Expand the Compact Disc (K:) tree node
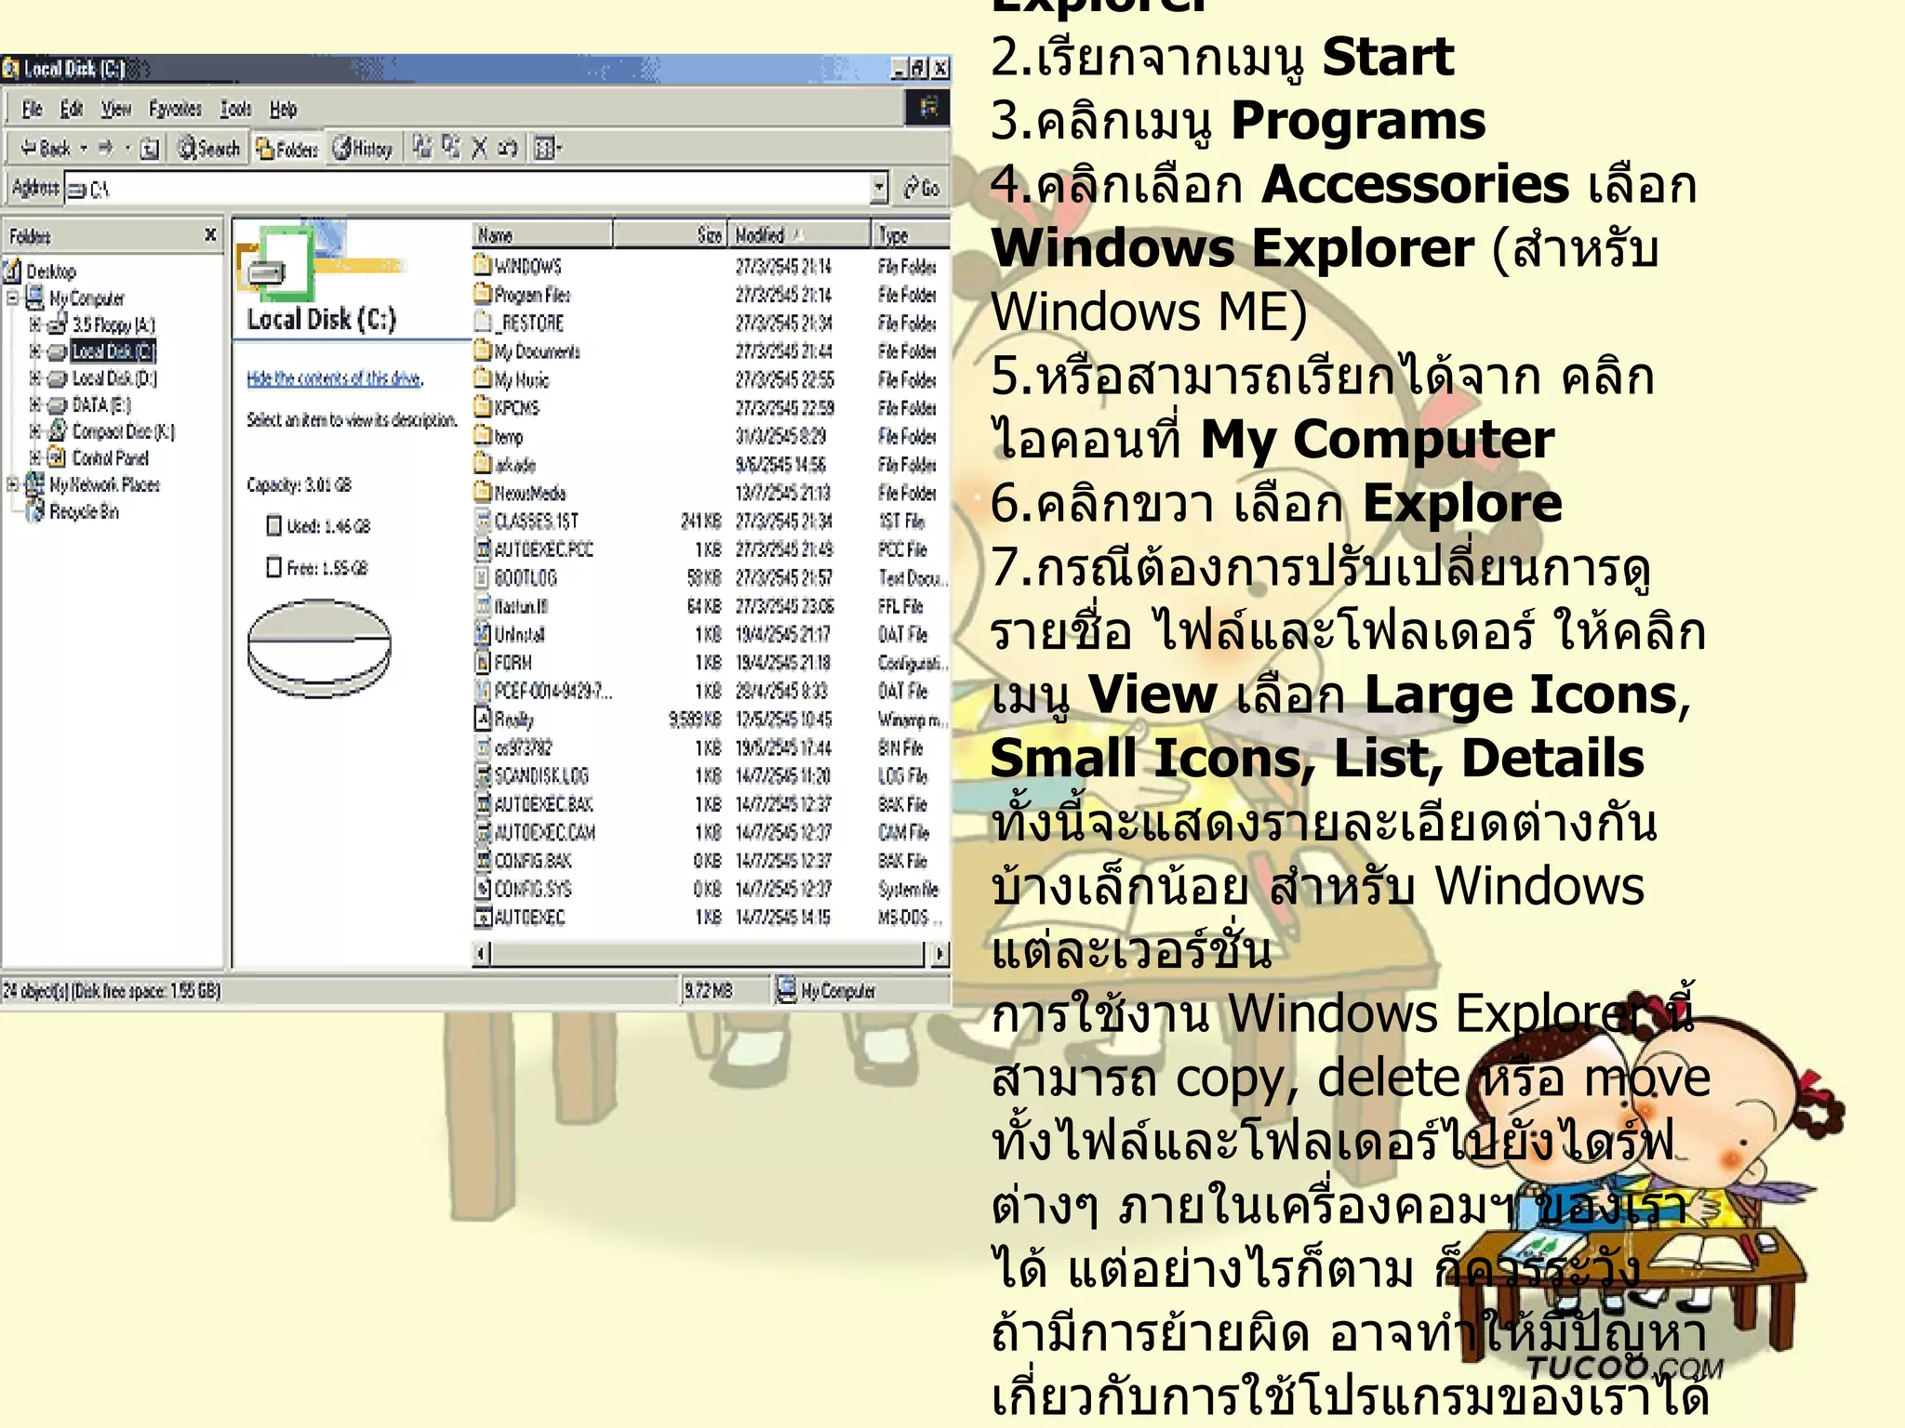 tap(35, 431)
